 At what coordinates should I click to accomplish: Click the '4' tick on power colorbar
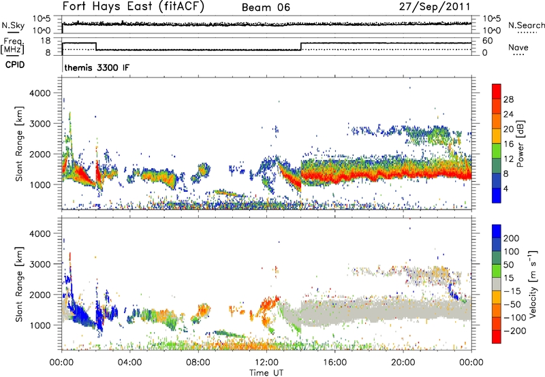505,188
